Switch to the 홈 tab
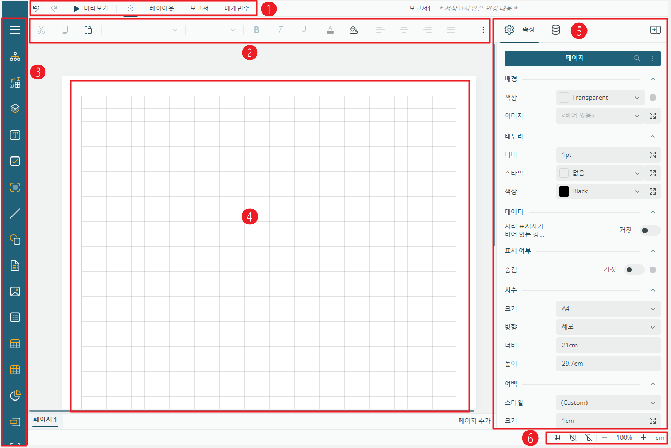 point(130,9)
